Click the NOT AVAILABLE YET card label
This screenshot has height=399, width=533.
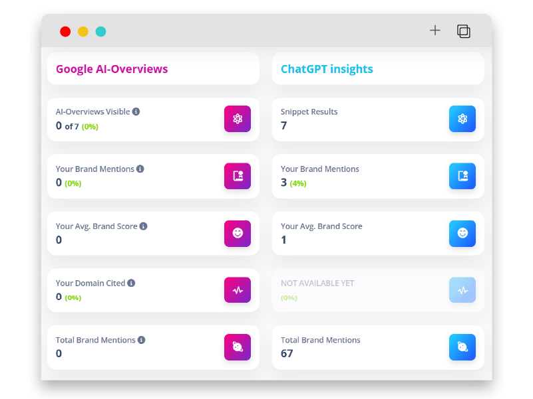coord(317,283)
